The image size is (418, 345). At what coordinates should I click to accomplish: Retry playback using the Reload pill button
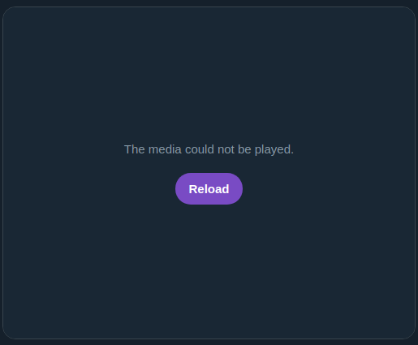(209, 189)
